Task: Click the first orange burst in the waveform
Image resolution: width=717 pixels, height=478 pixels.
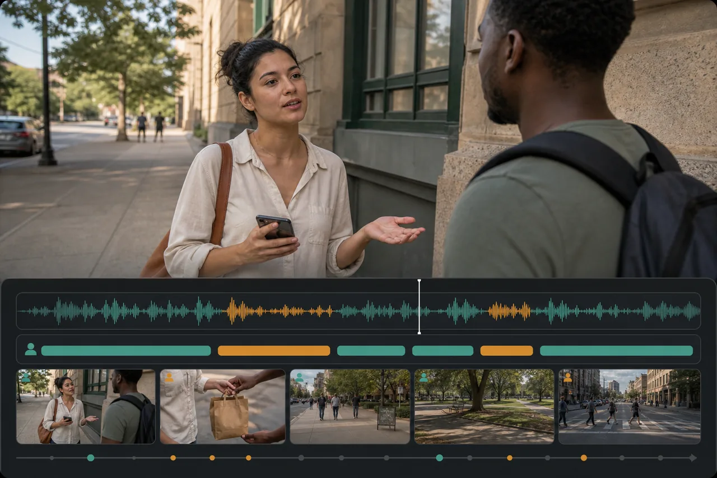Action: coord(279,311)
